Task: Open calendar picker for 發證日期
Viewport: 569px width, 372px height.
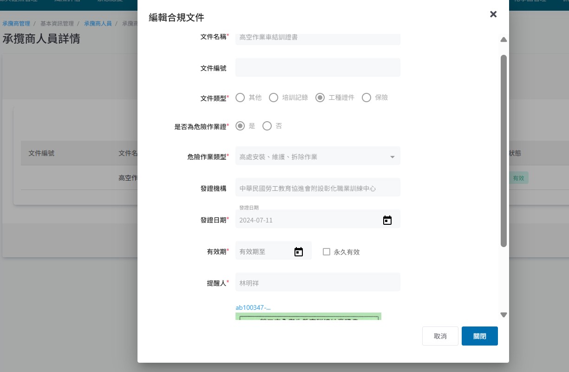Action: pos(387,220)
